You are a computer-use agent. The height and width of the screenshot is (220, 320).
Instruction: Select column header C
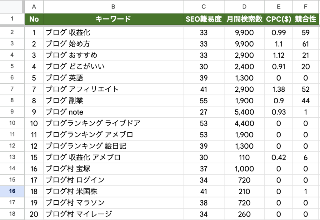coord(203,7)
